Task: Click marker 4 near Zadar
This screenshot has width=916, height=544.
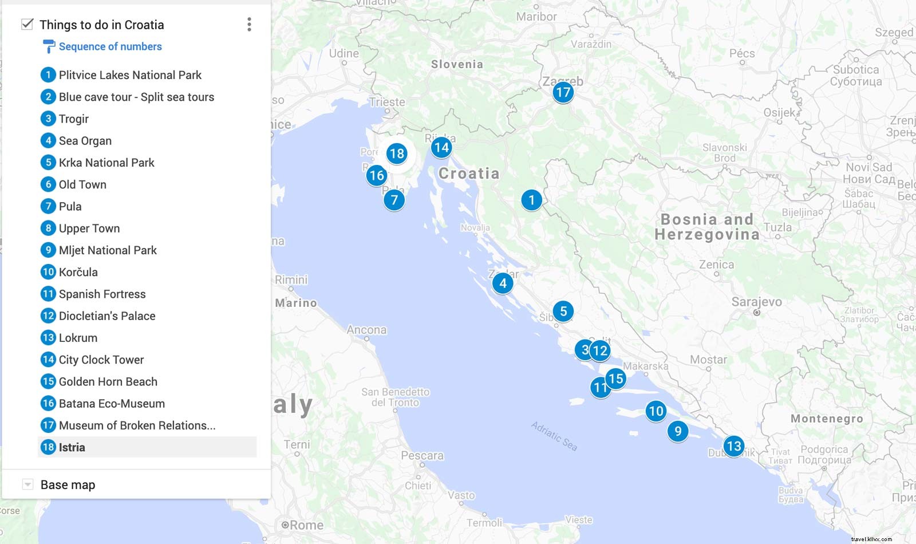Action: [502, 283]
